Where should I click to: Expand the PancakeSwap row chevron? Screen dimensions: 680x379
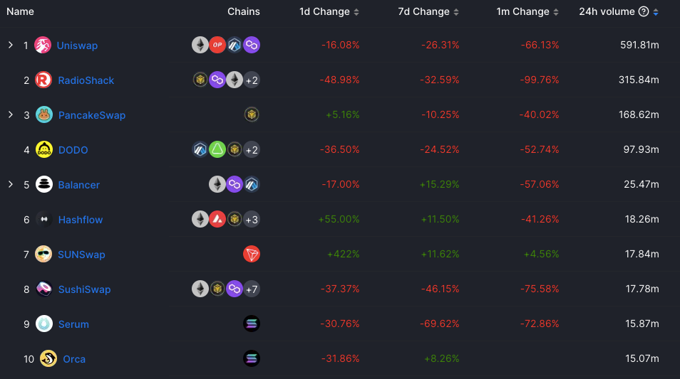click(11, 115)
